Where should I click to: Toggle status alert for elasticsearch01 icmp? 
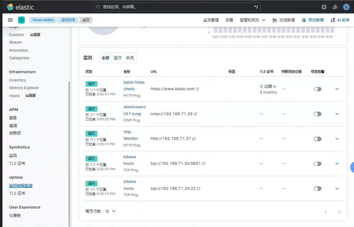(318, 114)
